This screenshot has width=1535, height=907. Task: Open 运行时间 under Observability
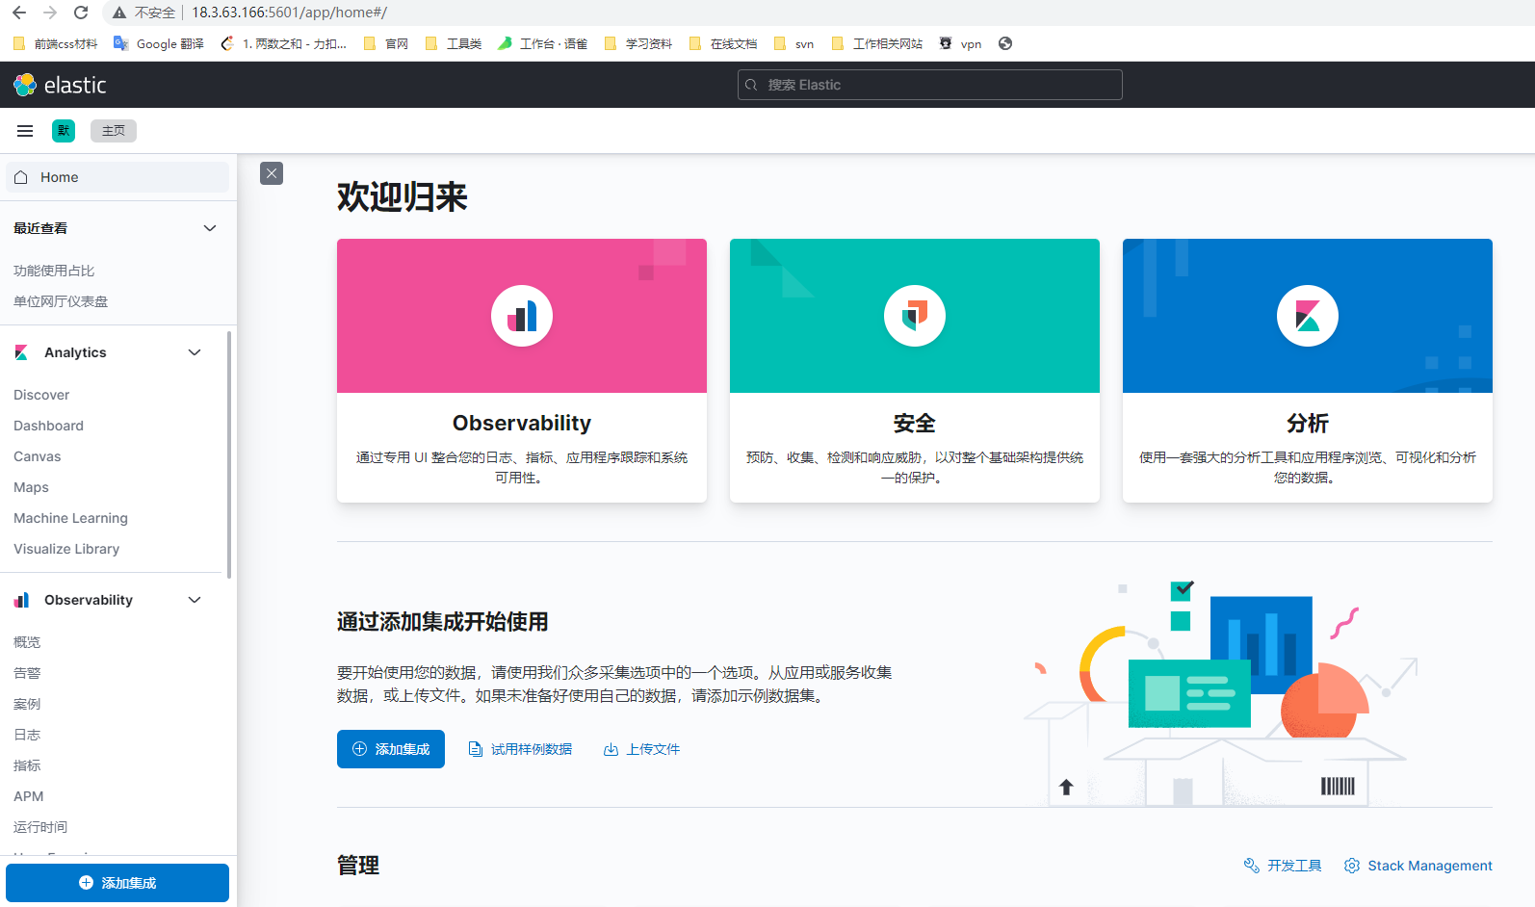point(40,827)
